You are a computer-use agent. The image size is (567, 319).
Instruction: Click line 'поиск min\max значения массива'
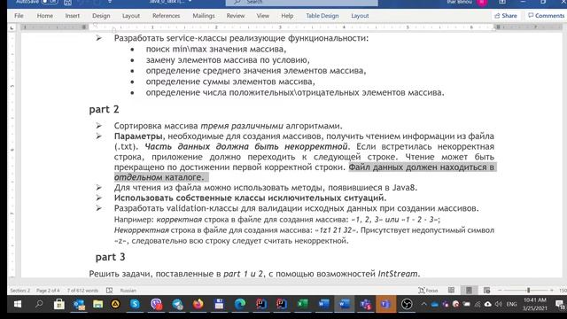point(216,50)
